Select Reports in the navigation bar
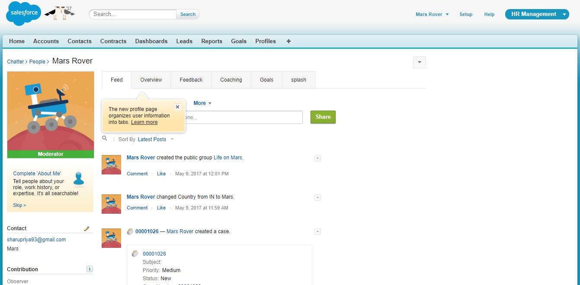 click(x=211, y=41)
